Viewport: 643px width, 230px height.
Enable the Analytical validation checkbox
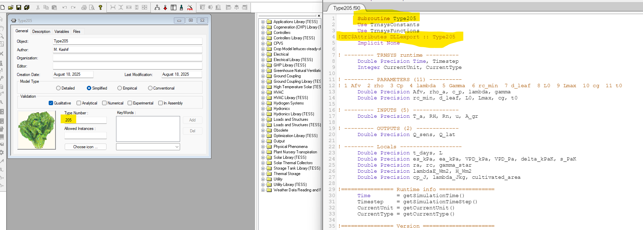pyautogui.click(x=79, y=103)
